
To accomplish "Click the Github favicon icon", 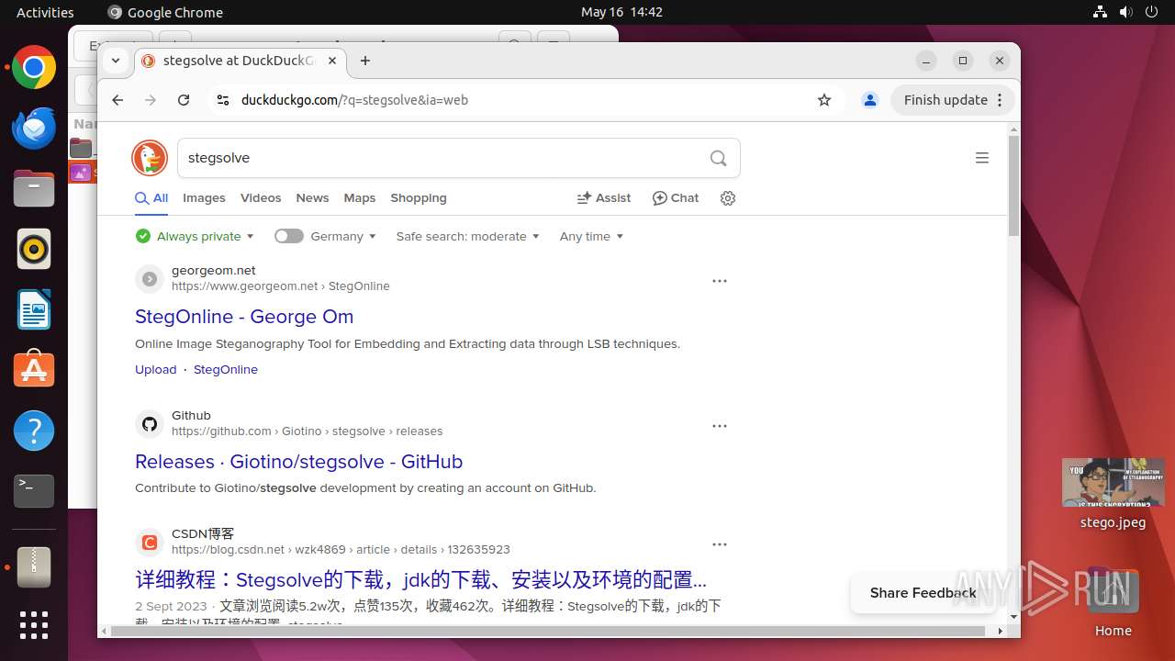I will 150,423.
